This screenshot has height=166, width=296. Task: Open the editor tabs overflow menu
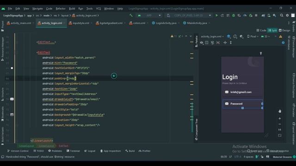(289, 23)
